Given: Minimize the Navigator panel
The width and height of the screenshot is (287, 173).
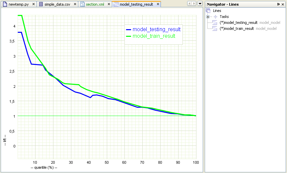Looking at the screenshot, I should click(x=278, y=4).
